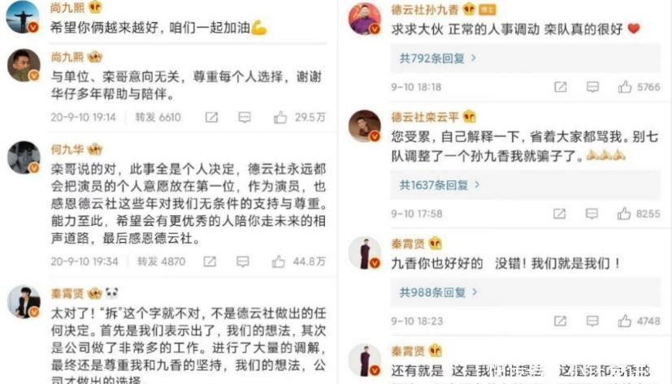
Task: Open the 转发 6610 repost list
Action: coord(158,117)
